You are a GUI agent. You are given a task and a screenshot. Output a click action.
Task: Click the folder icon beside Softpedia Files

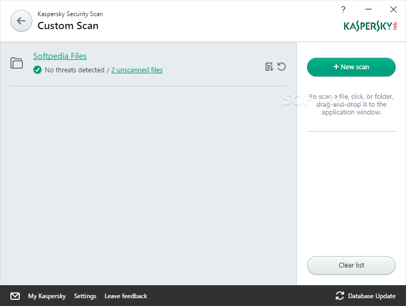[17, 63]
